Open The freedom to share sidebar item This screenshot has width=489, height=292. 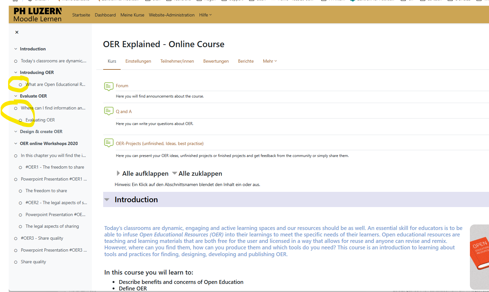(46, 191)
